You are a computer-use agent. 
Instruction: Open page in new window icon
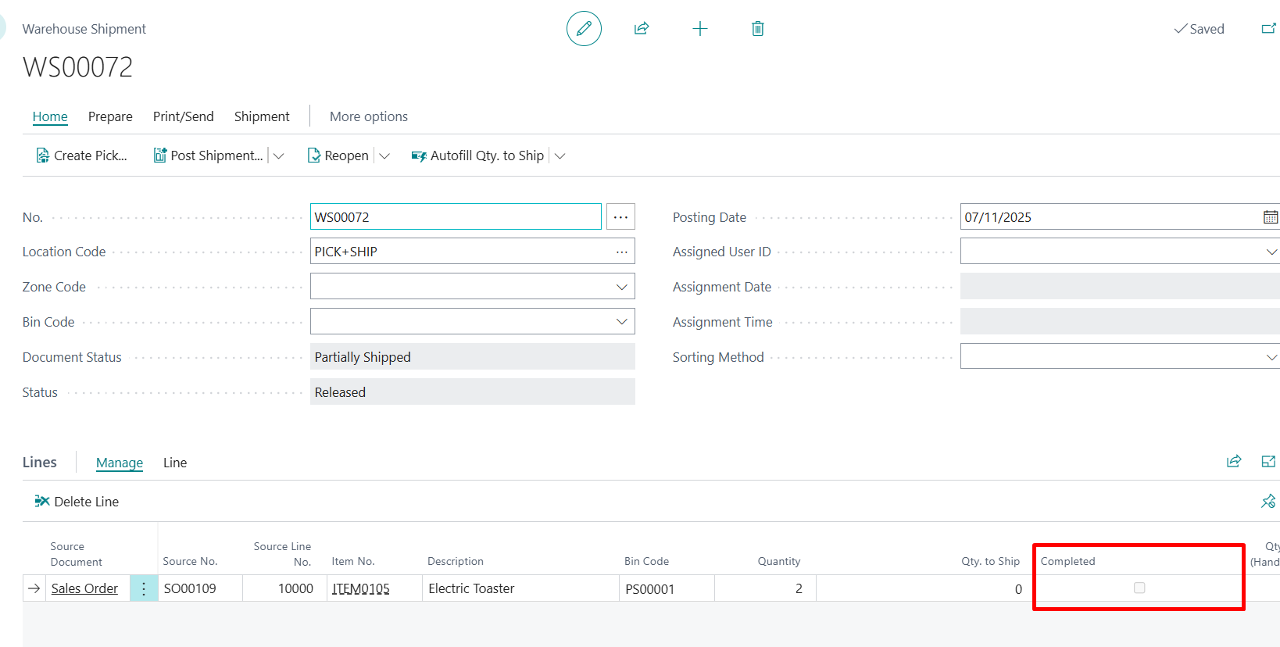[x=1268, y=29]
